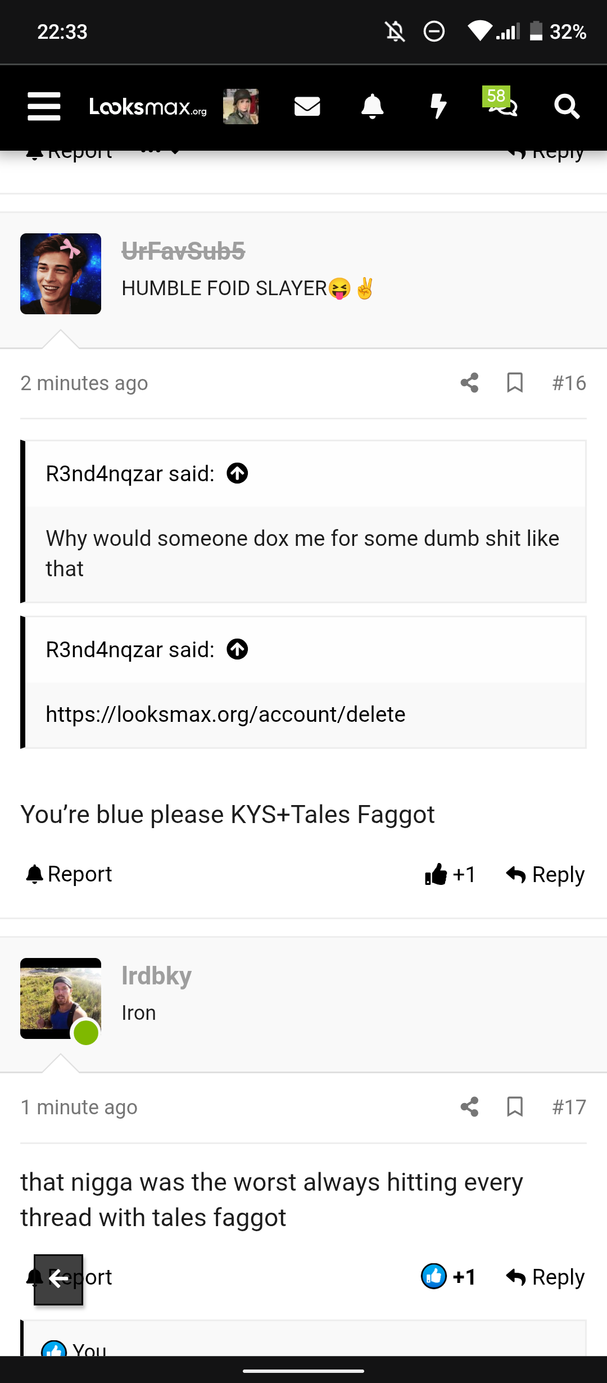This screenshot has height=1383, width=607.
Task: Reply to UrFavSub5's post
Action: tap(545, 874)
